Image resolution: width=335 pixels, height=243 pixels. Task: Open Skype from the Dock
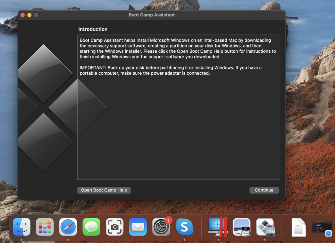185,227
